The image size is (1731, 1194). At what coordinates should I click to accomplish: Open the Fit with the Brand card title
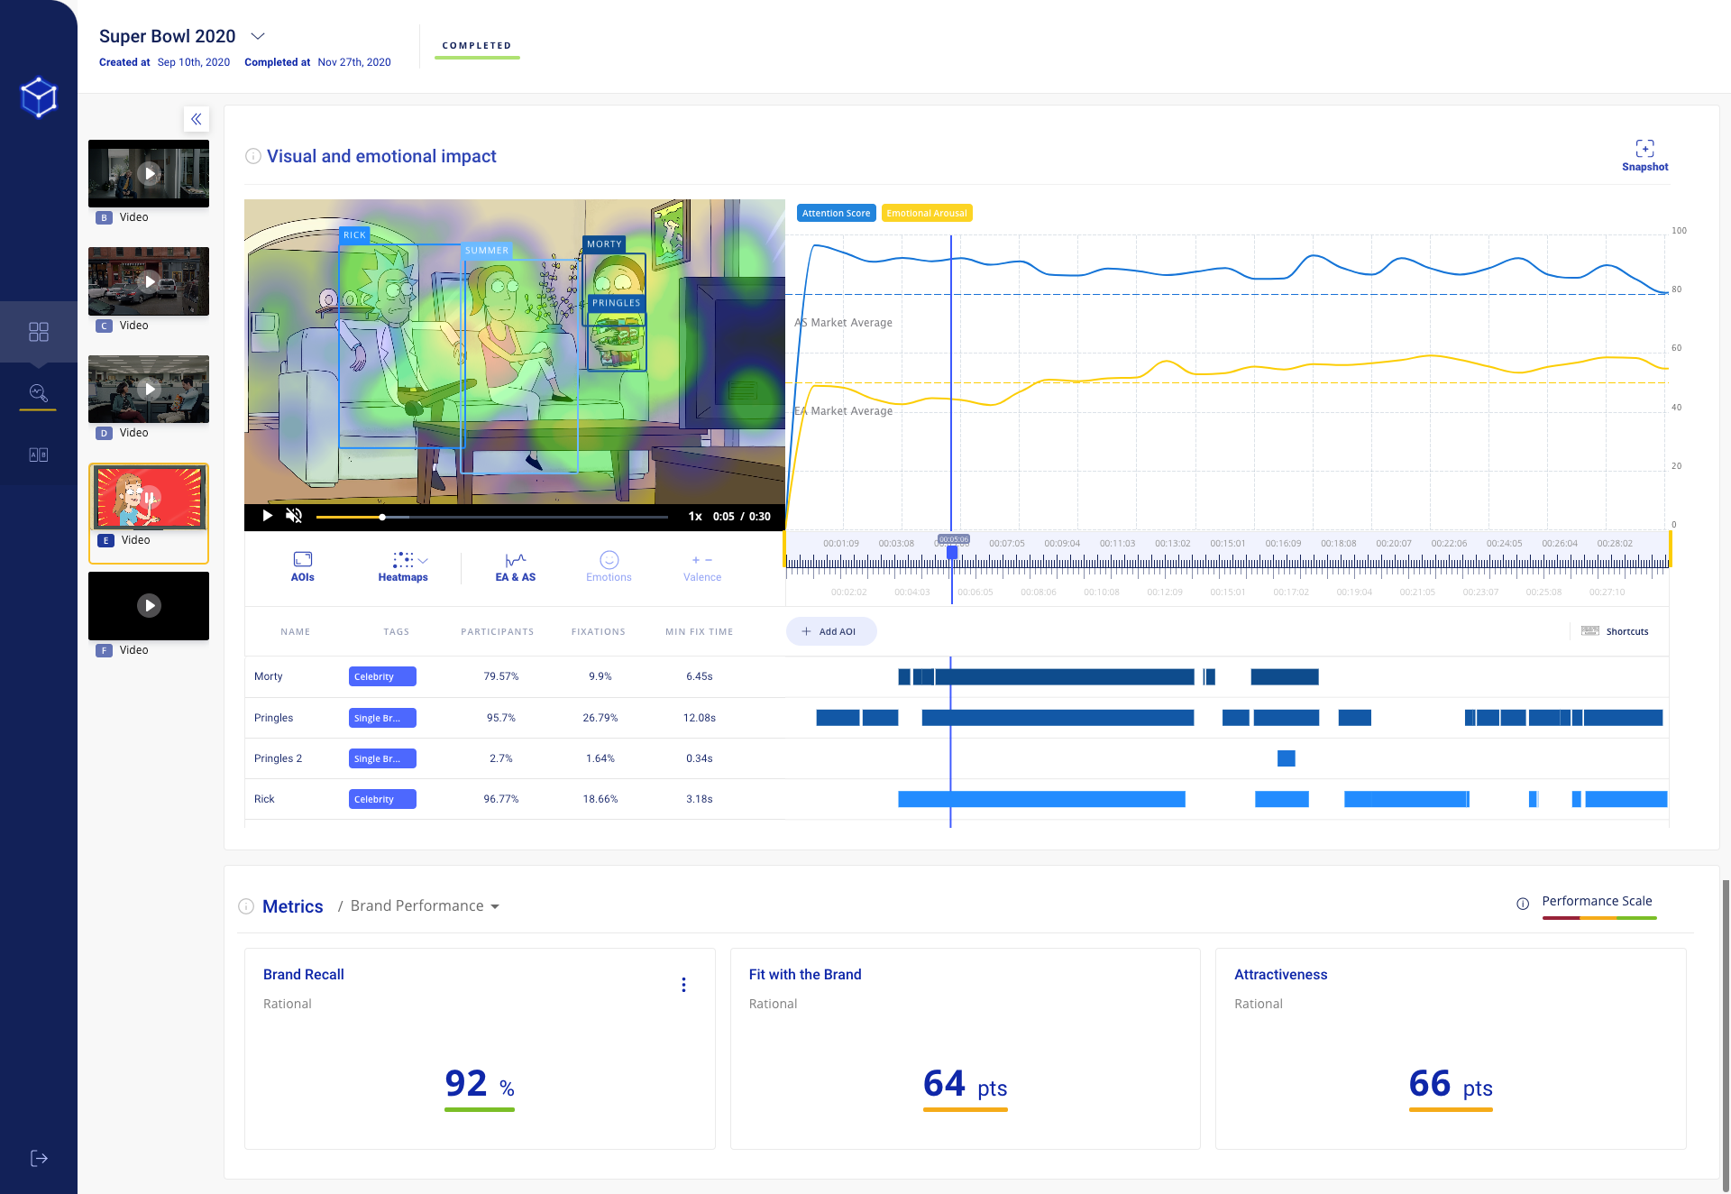tap(805, 974)
